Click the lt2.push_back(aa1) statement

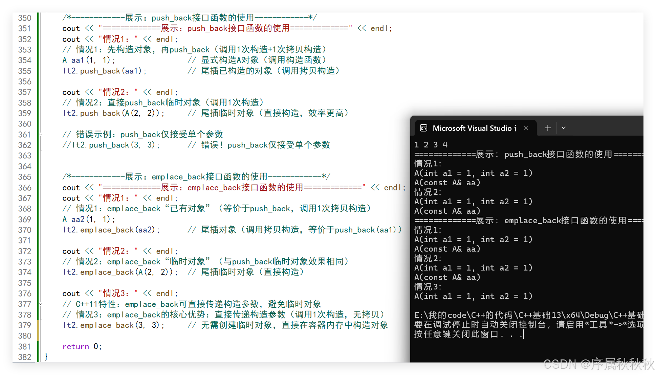[104, 71]
